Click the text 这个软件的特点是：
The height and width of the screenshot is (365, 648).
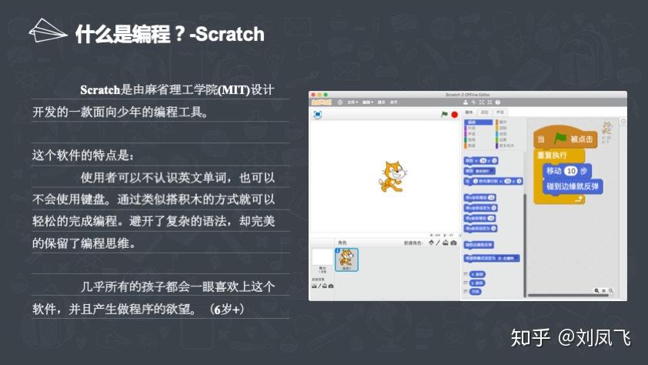(83, 156)
